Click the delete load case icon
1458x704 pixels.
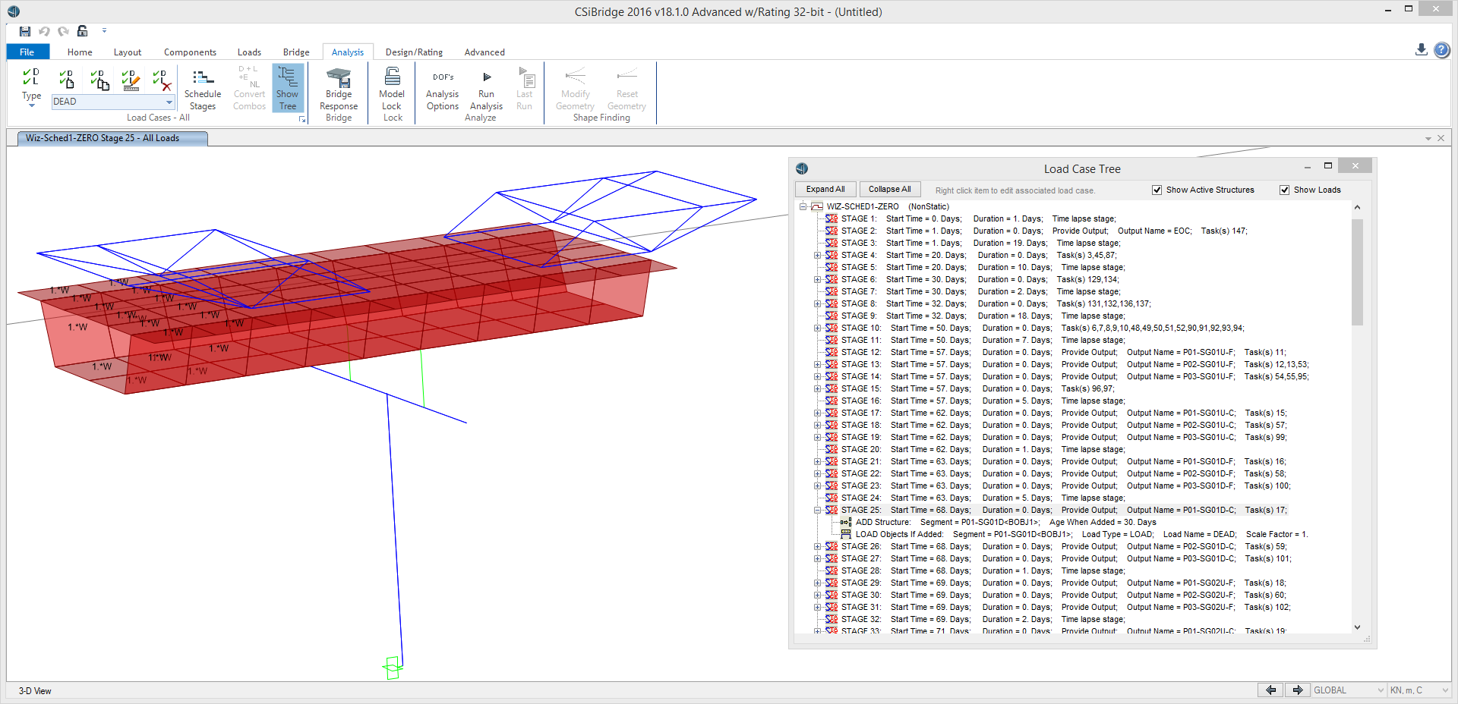[162, 80]
